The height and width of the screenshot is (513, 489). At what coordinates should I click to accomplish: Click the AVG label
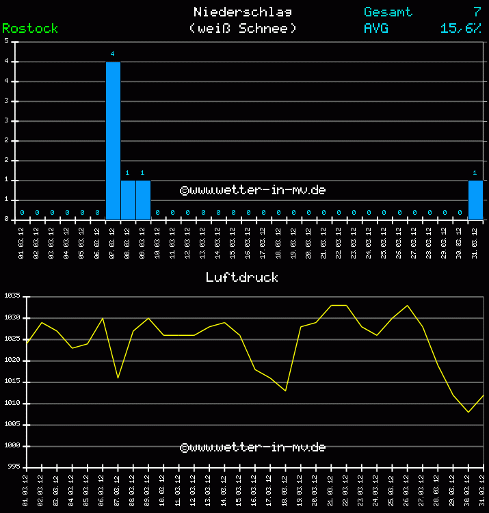coord(376,29)
